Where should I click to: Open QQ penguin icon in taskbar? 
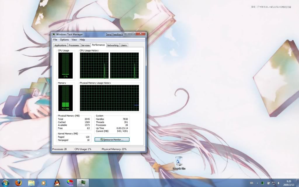pyautogui.click(x=57, y=183)
